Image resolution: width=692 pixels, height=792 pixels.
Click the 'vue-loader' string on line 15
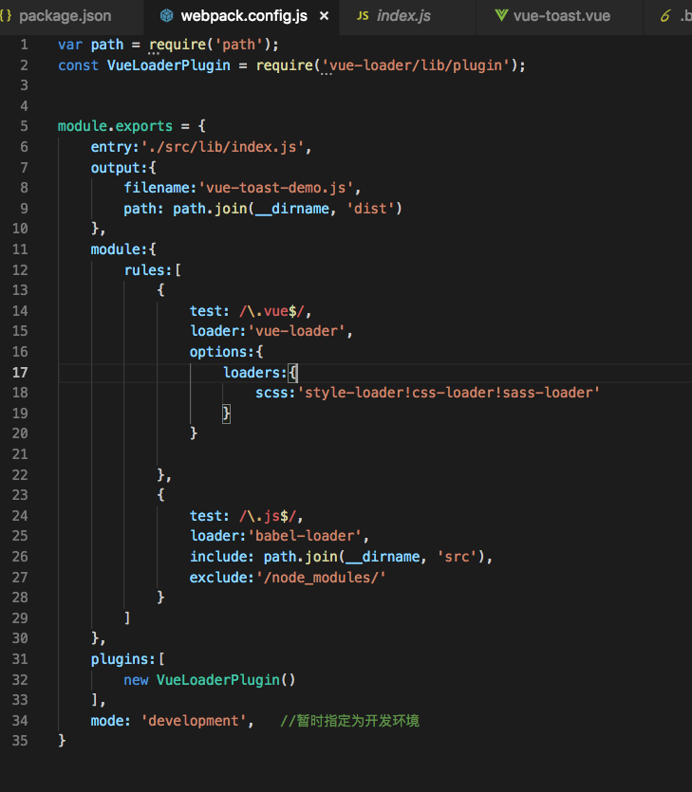tap(297, 331)
